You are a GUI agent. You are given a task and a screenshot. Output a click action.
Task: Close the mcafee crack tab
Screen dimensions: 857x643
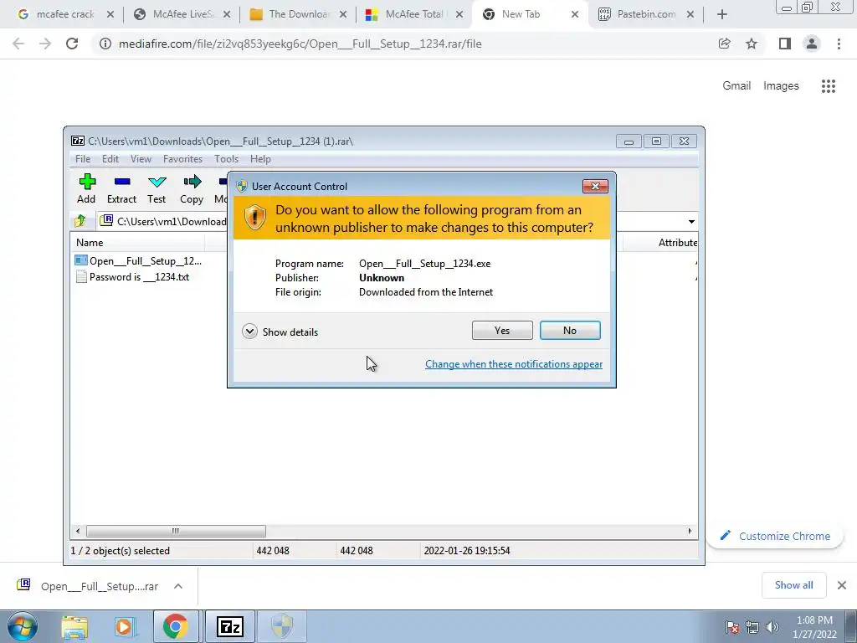tap(110, 15)
